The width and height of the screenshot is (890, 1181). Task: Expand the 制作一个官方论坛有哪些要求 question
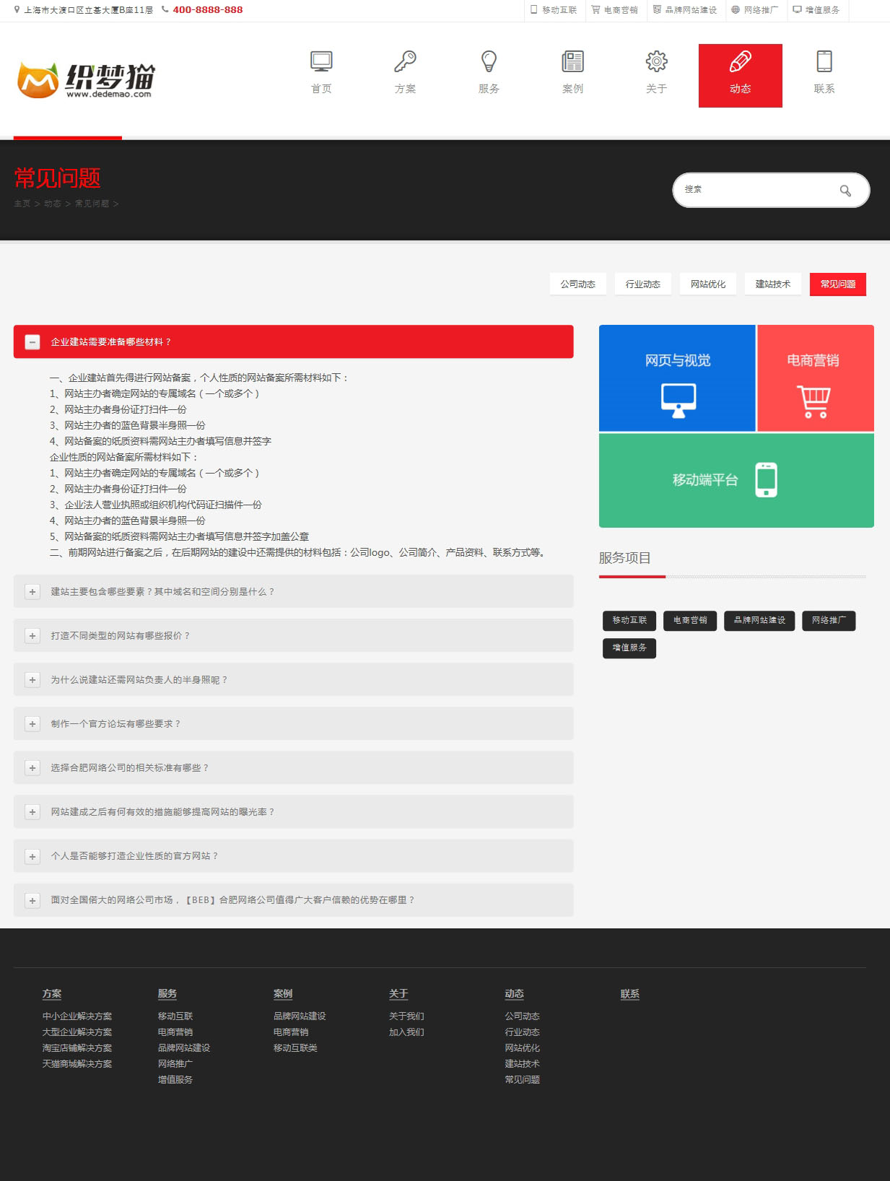(x=32, y=724)
